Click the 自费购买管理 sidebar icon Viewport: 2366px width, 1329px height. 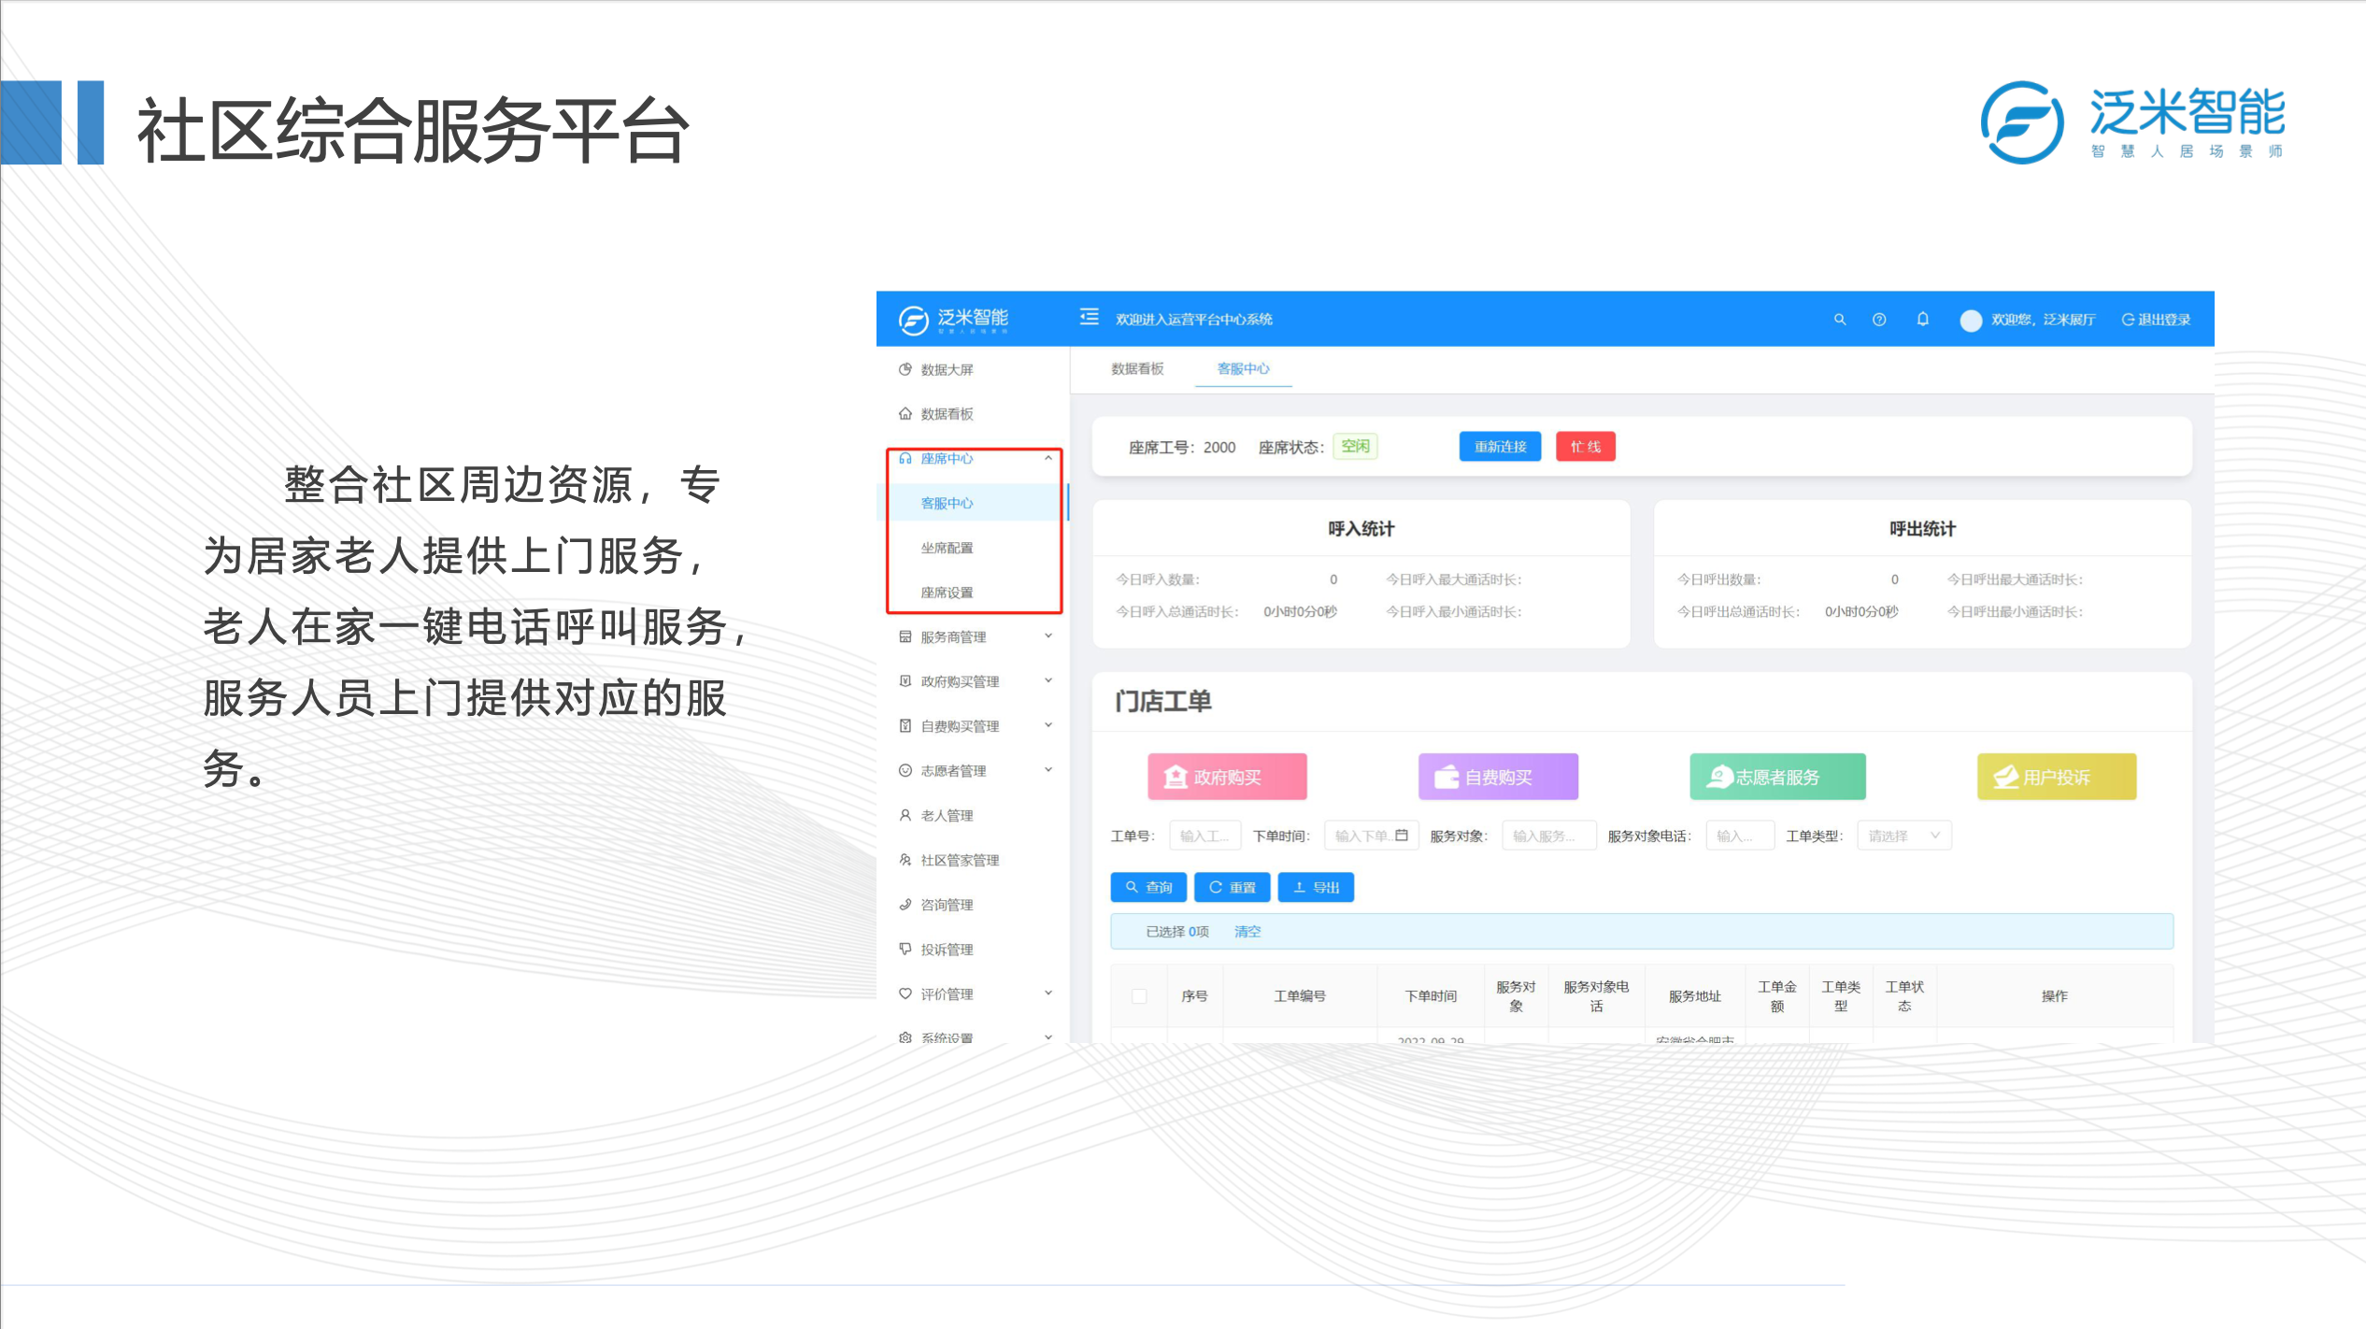point(905,725)
